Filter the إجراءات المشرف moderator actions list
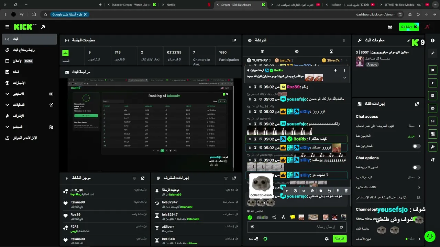440x247 pixels. 226,178
